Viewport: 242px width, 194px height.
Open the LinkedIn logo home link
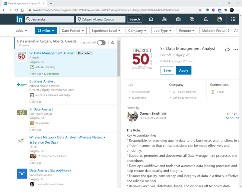coord(20,19)
